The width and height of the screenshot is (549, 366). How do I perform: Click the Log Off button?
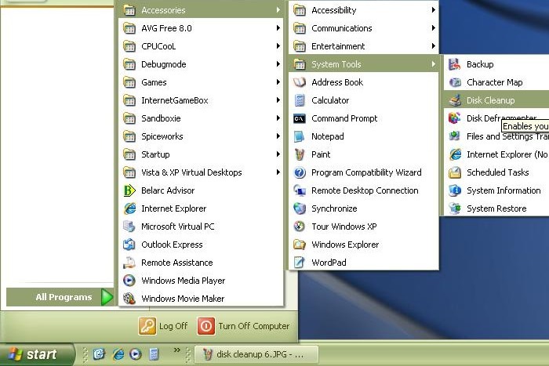pyautogui.click(x=164, y=326)
